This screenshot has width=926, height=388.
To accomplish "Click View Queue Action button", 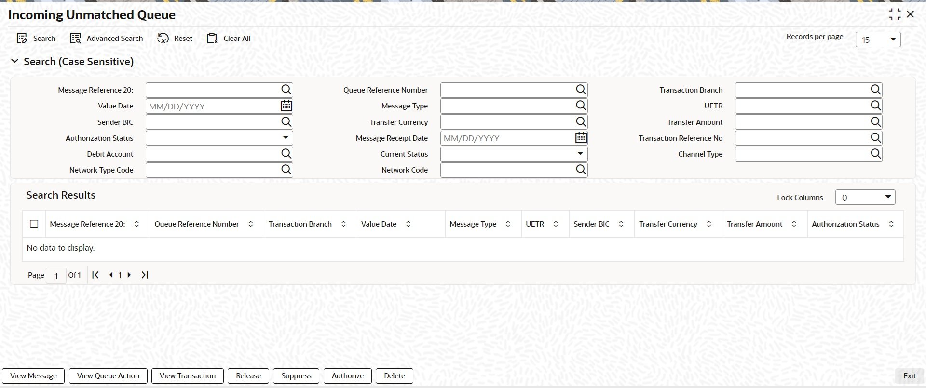I will [x=108, y=376].
